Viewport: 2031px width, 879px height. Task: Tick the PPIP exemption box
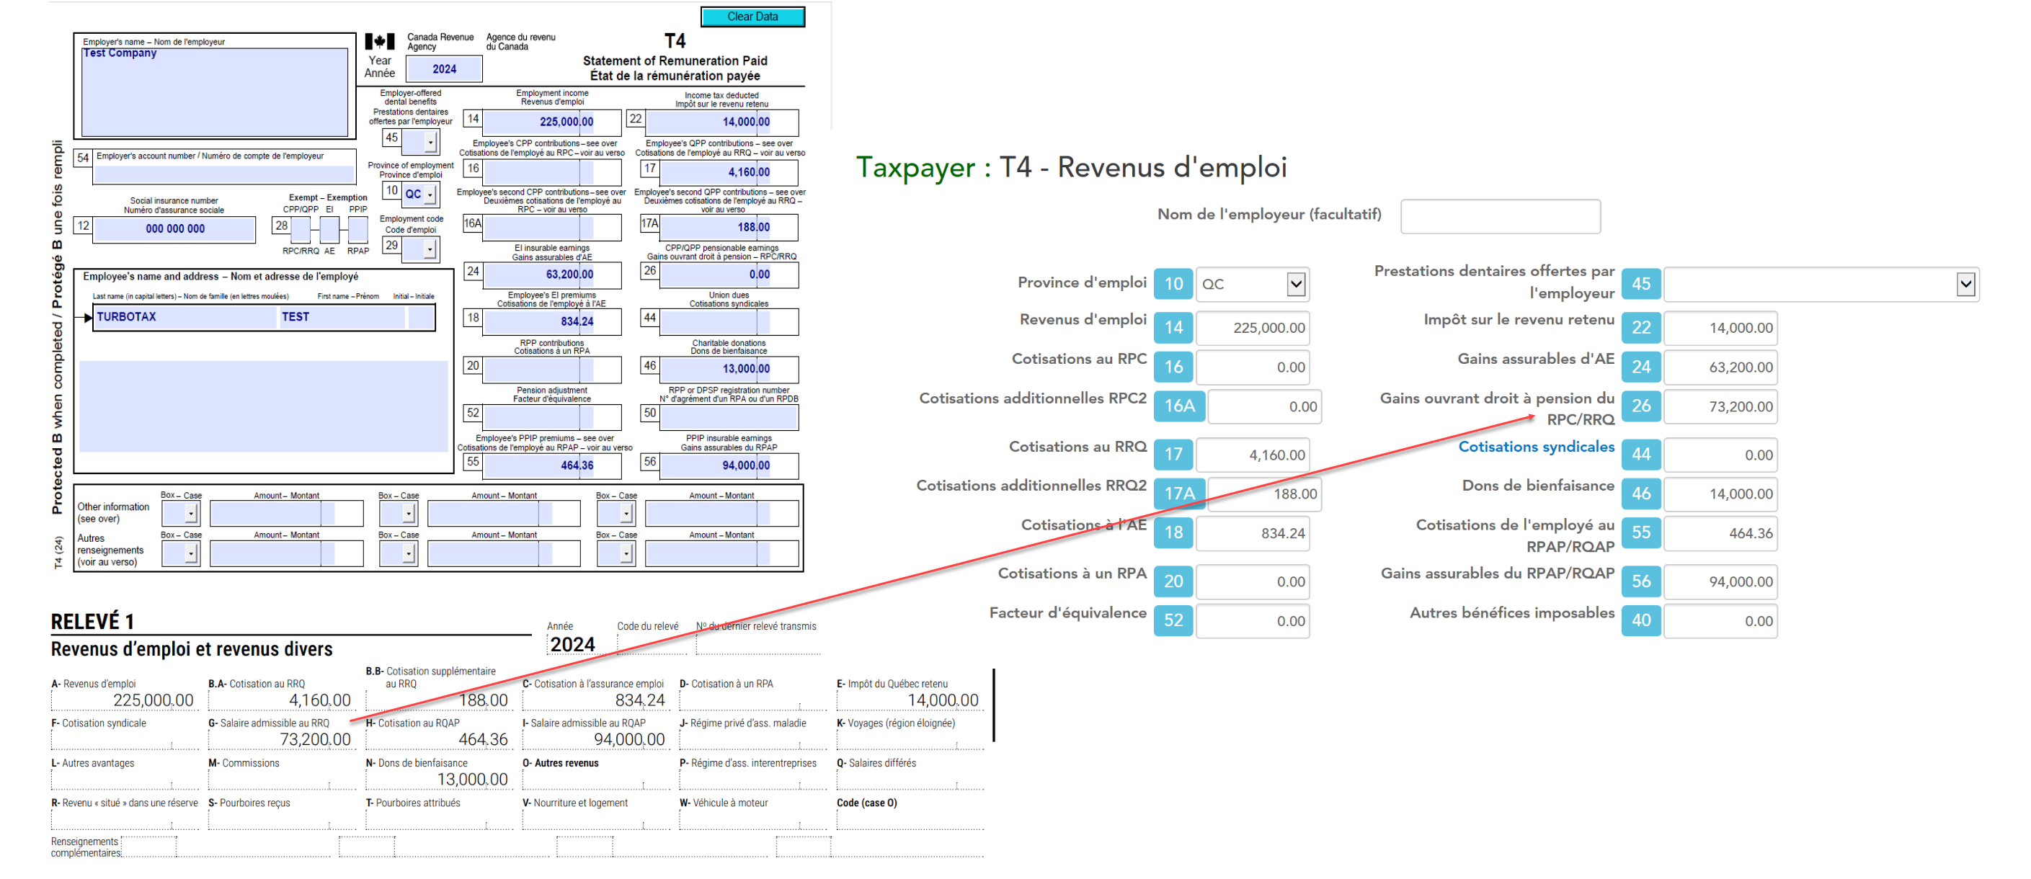358,229
